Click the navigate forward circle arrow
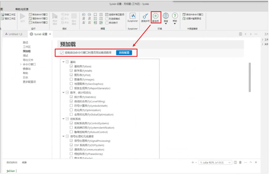Image resolution: width=269 pixels, height=174 pixels. click(89, 15)
